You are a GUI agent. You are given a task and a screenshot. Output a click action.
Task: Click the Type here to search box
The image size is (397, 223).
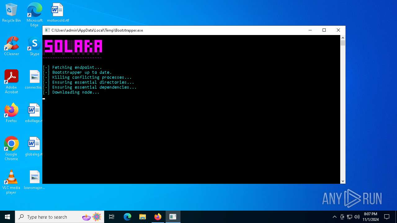[x=60, y=217]
